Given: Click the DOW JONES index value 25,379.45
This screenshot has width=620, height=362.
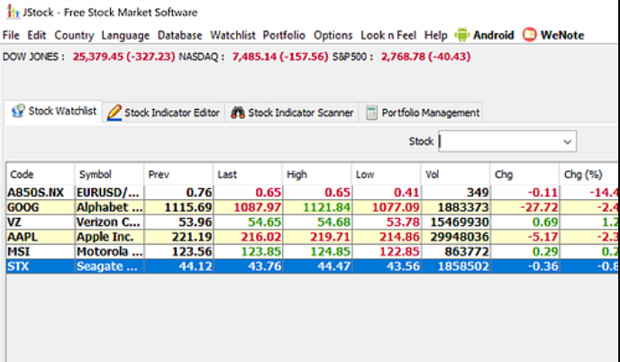Looking at the screenshot, I should point(98,57).
